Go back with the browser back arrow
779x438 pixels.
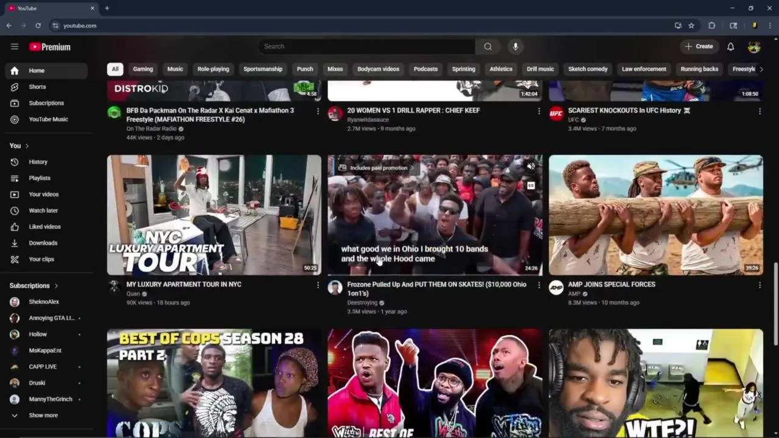click(9, 26)
